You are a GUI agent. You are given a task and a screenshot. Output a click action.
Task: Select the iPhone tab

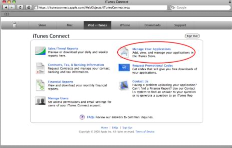[x=125, y=25]
